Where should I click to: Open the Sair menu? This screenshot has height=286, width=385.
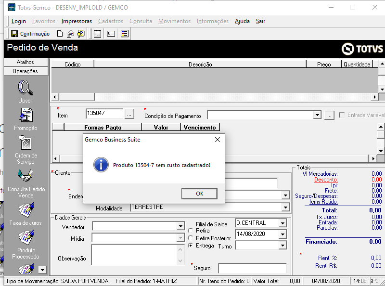[x=260, y=21]
